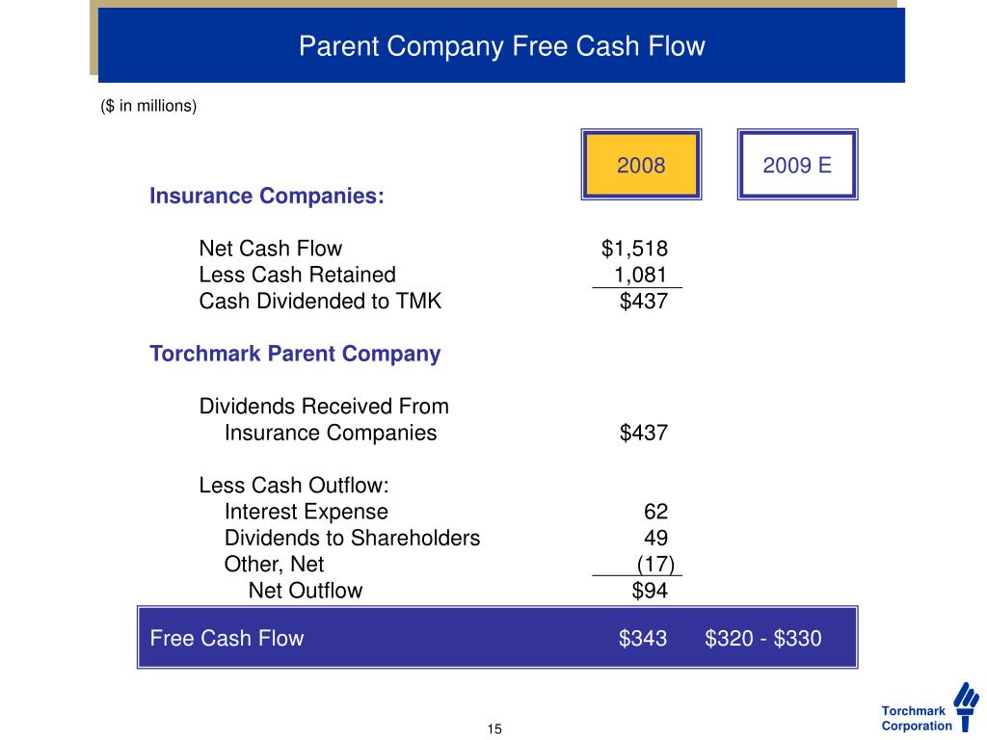Viewport: 987px width, 740px height.
Task: Click the Dividends to Shareholders label
Action: coord(352,538)
